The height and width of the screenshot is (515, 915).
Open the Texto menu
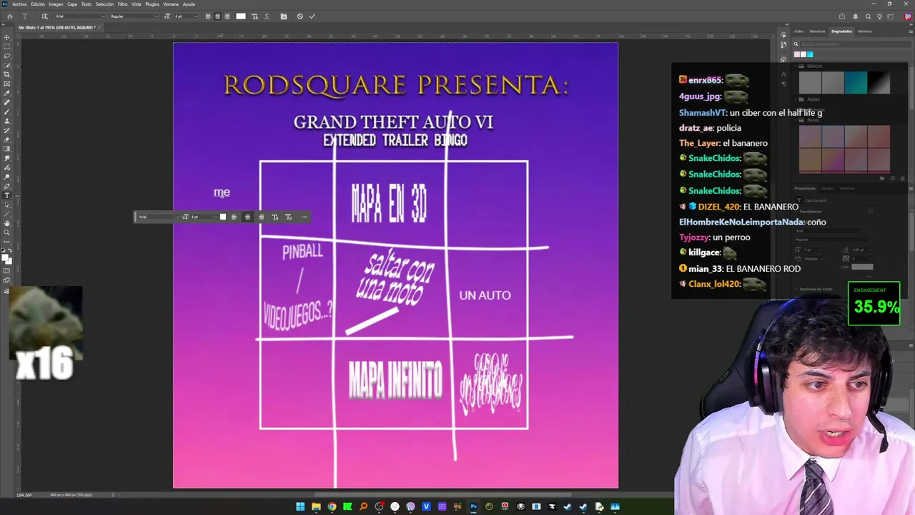coord(86,4)
